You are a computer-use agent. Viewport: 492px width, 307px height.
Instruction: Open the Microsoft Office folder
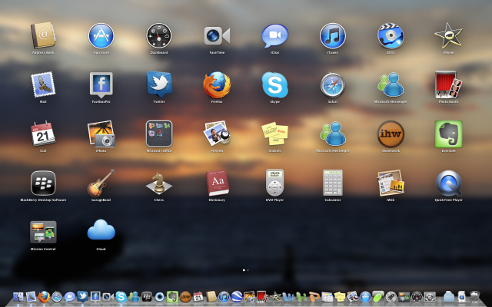(x=159, y=134)
